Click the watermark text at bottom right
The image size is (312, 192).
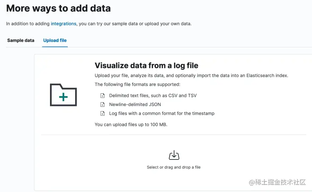(277, 182)
